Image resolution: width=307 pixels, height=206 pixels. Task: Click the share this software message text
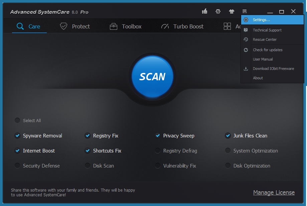73,193
